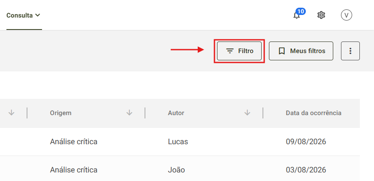This screenshot has height=181, width=374.
Task: Select the Origem column header
Action: click(60, 113)
